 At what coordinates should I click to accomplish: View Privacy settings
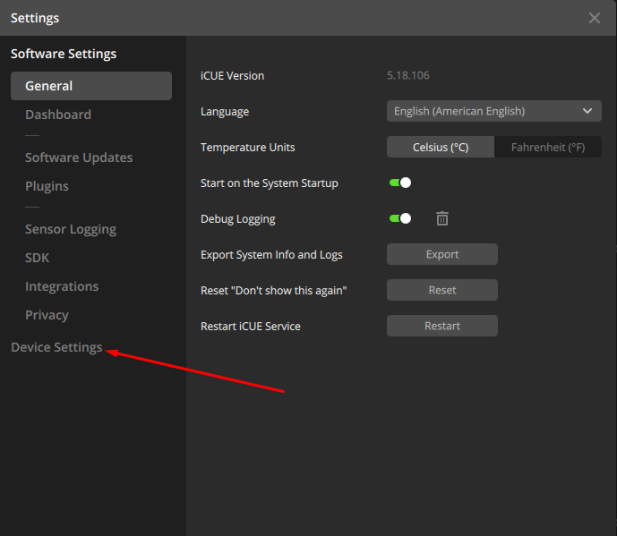click(47, 315)
